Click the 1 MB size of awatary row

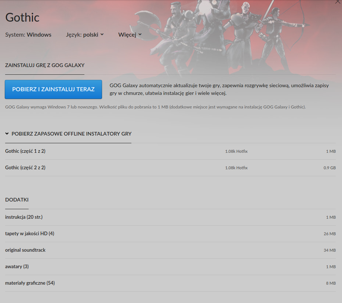pyautogui.click(x=331, y=267)
